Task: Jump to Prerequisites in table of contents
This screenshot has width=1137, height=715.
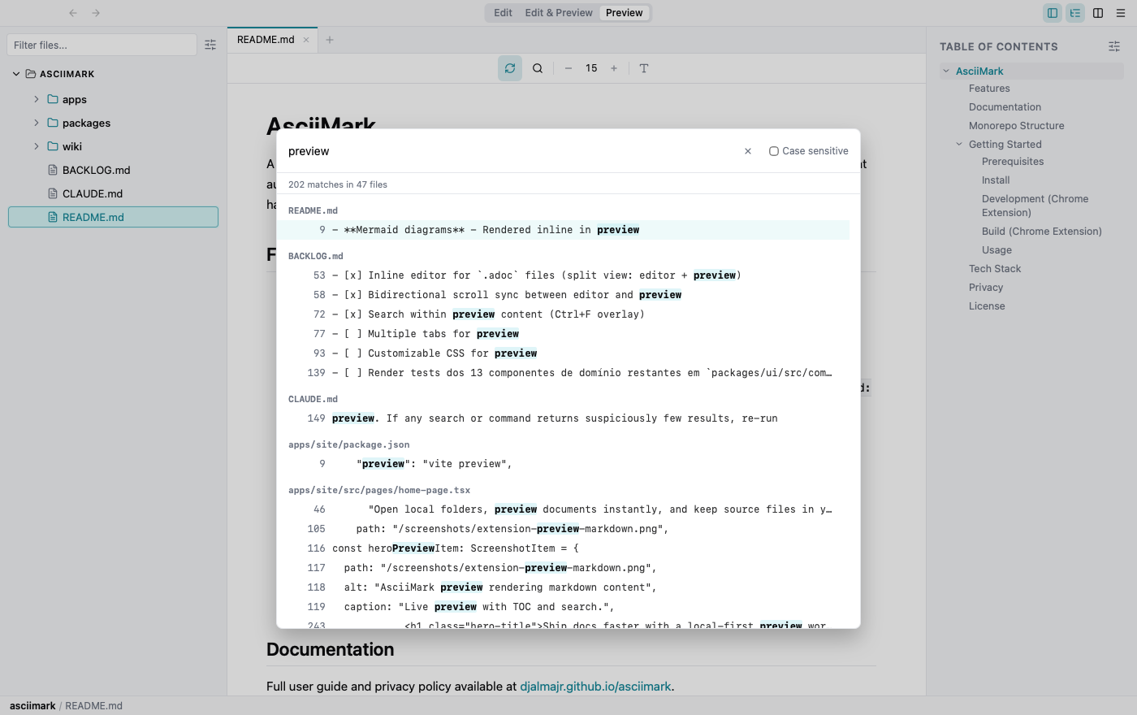Action: pyautogui.click(x=1013, y=162)
